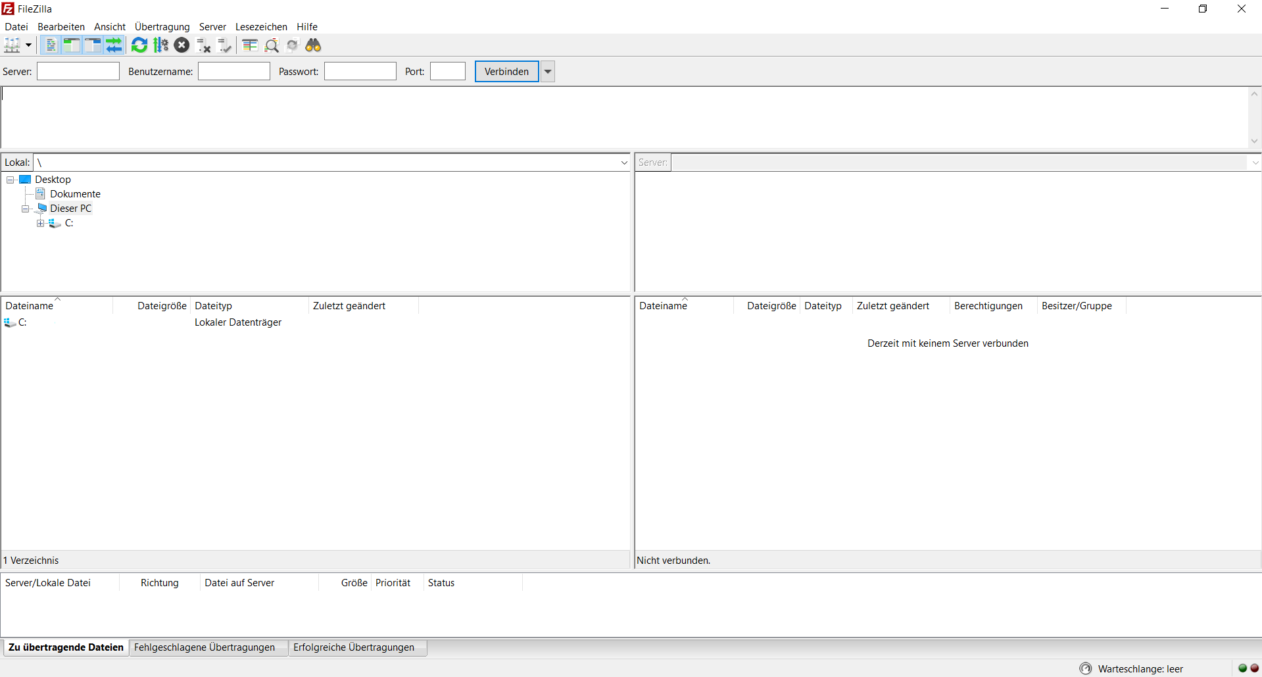Screen dimensions: 1262x677
Task: Open the Datei menu
Action: point(16,27)
